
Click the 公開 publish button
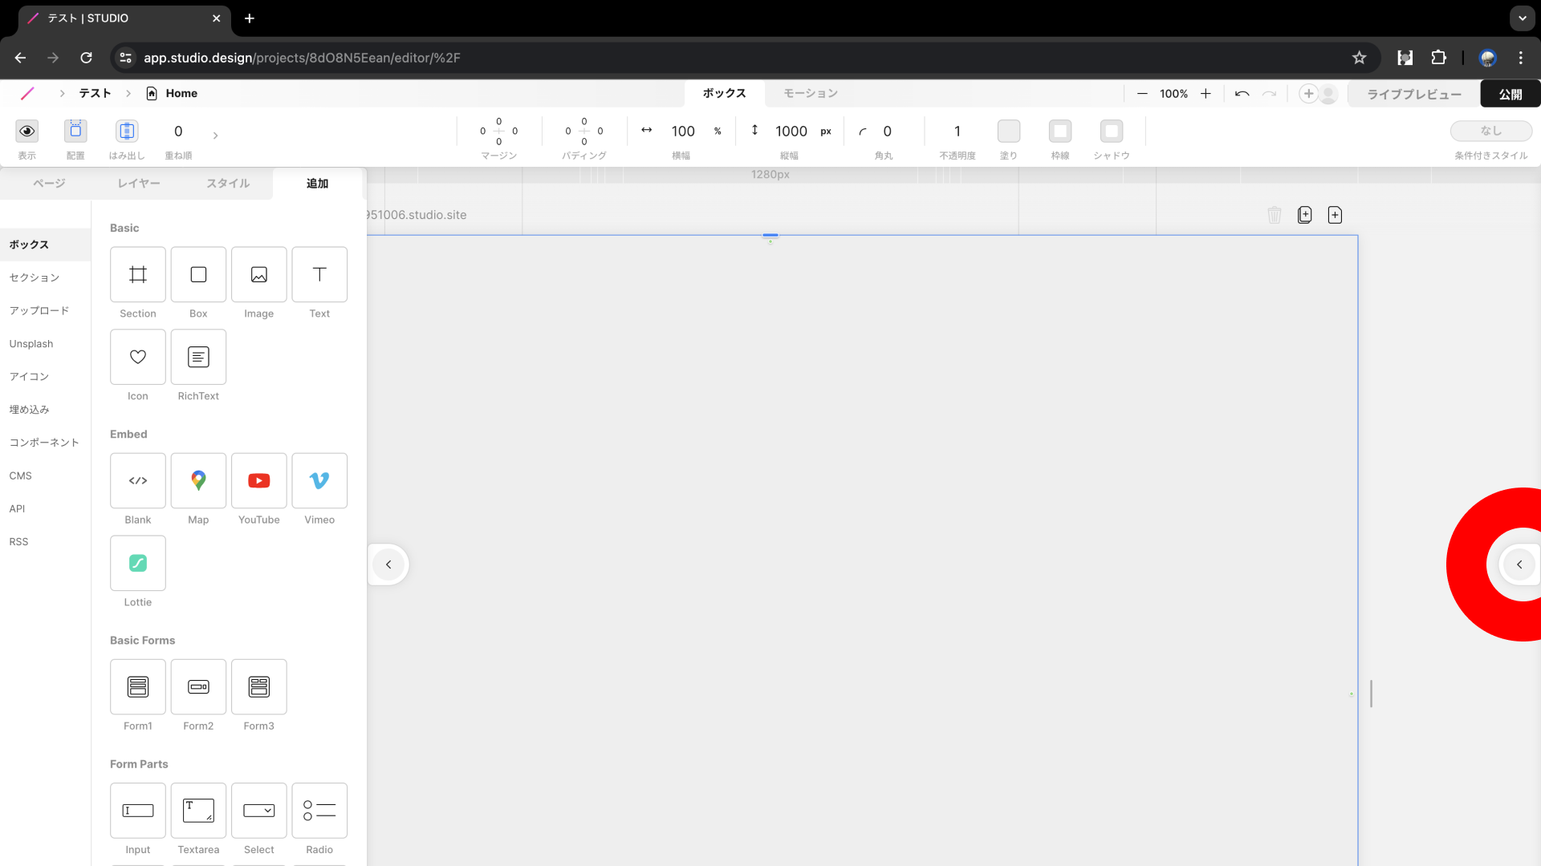[x=1510, y=94]
